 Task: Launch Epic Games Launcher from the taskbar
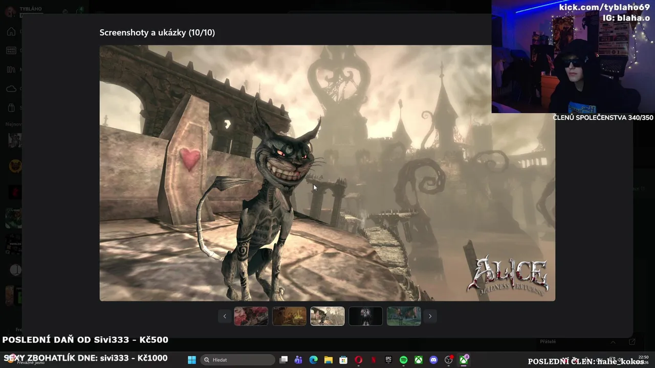tap(388, 360)
